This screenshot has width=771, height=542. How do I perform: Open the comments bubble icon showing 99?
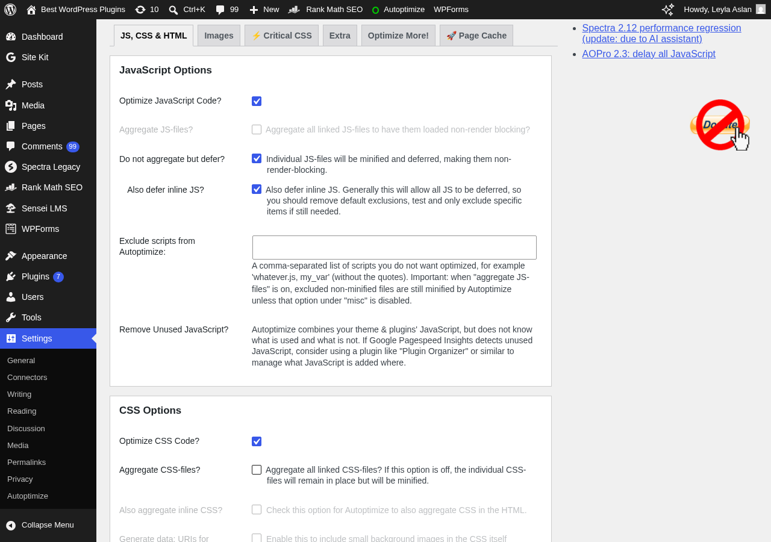coord(220,10)
